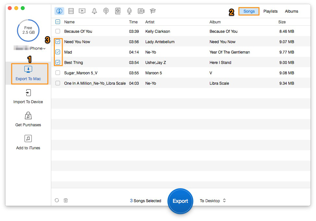Select the Music category icon
The height and width of the screenshot is (221, 316).
[59, 11]
